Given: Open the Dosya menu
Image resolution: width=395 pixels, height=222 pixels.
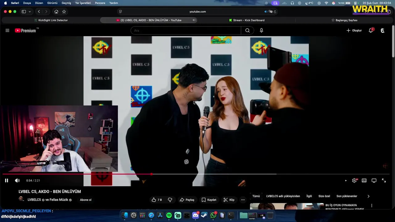Looking at the screenshot, I should 27,3.
